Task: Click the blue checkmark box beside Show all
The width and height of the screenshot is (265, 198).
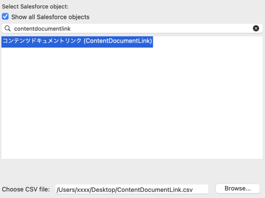Action: pyautogui.click(x=5, y=16)
